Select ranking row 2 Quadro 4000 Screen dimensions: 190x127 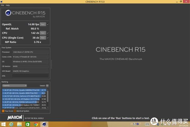coord(24,93)
